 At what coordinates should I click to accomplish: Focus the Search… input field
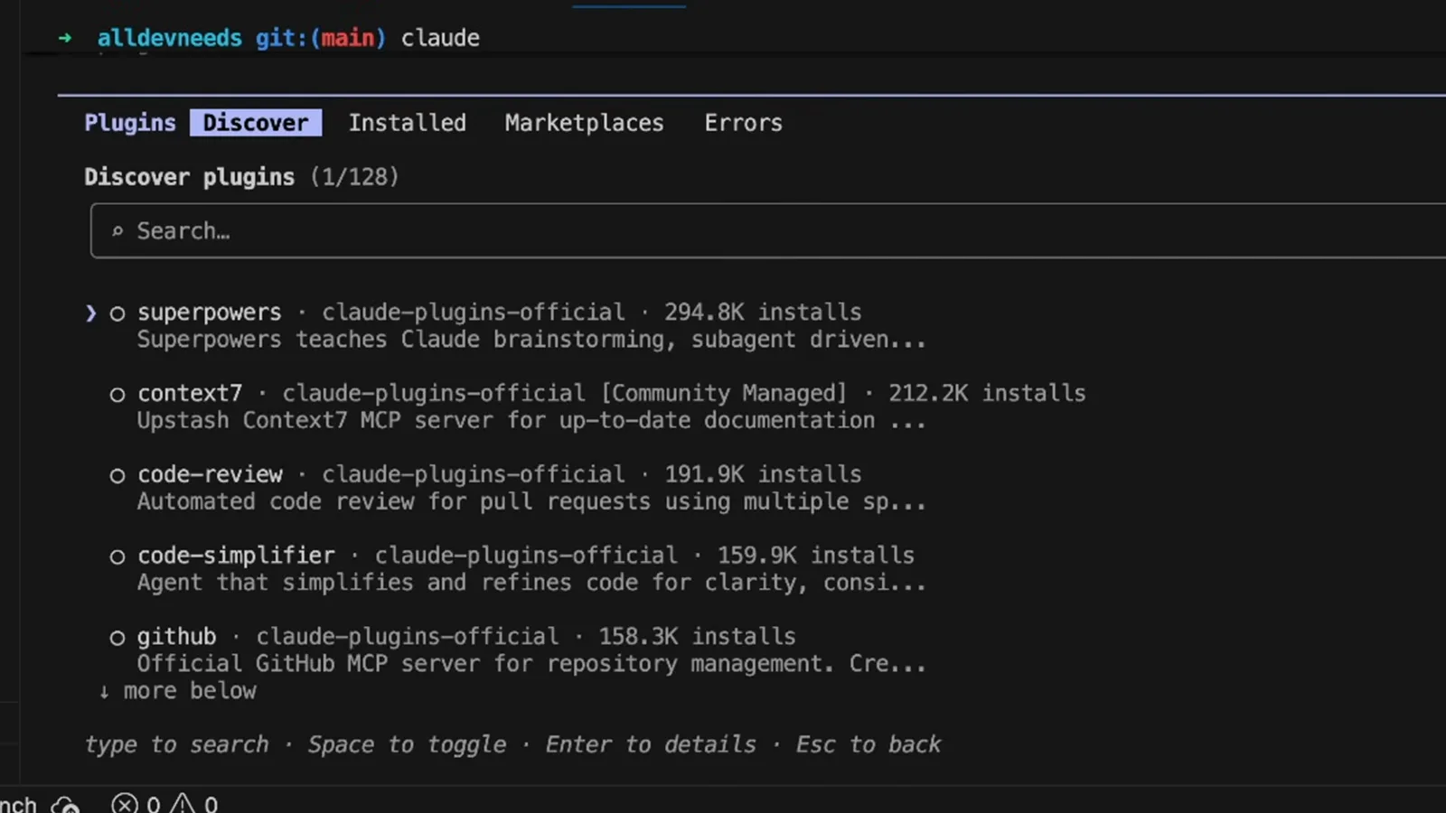pos(768,231)
